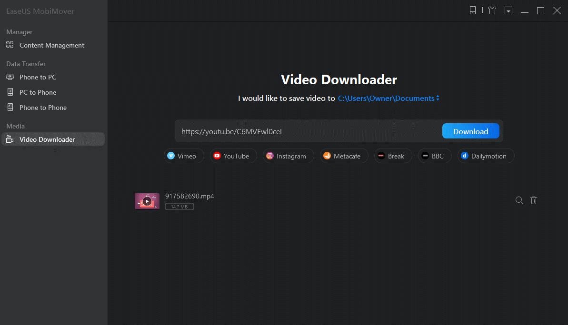Viewport: 568px width, 325px height.
Task: Select Video Downloader in sidebar
Action: (x=53, y=139)
